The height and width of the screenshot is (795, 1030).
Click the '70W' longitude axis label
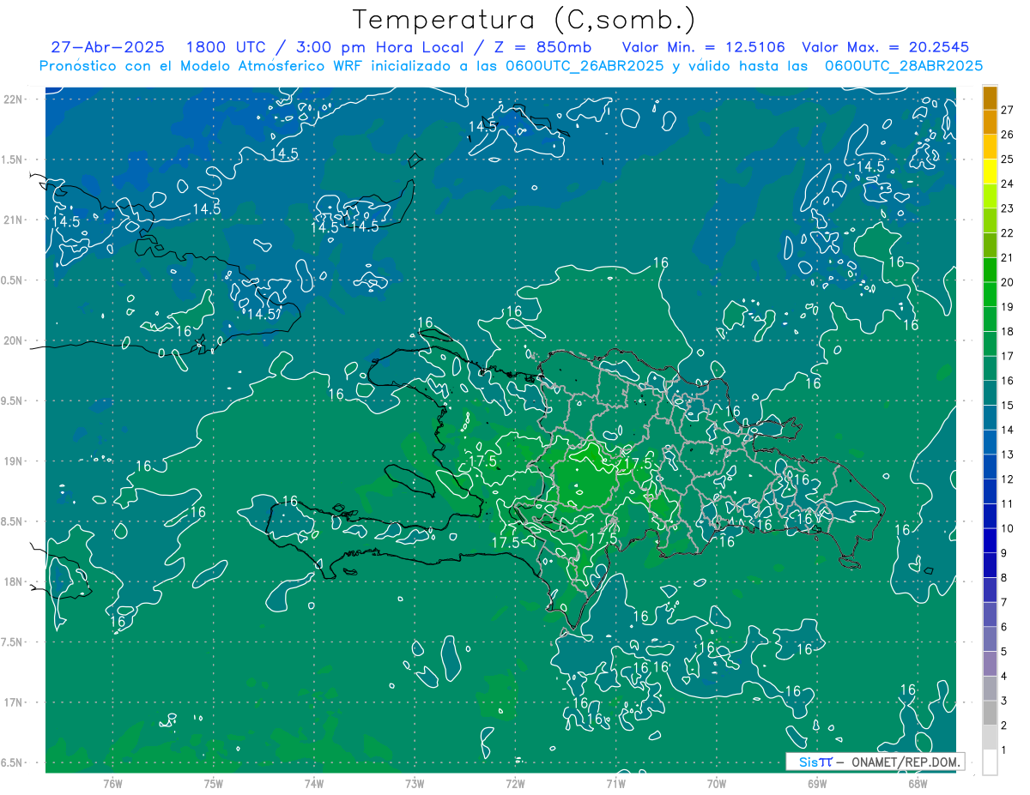717,783
